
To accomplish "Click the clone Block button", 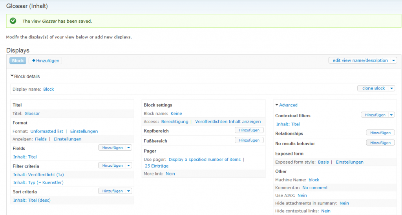I will click(x=373, y=88).
